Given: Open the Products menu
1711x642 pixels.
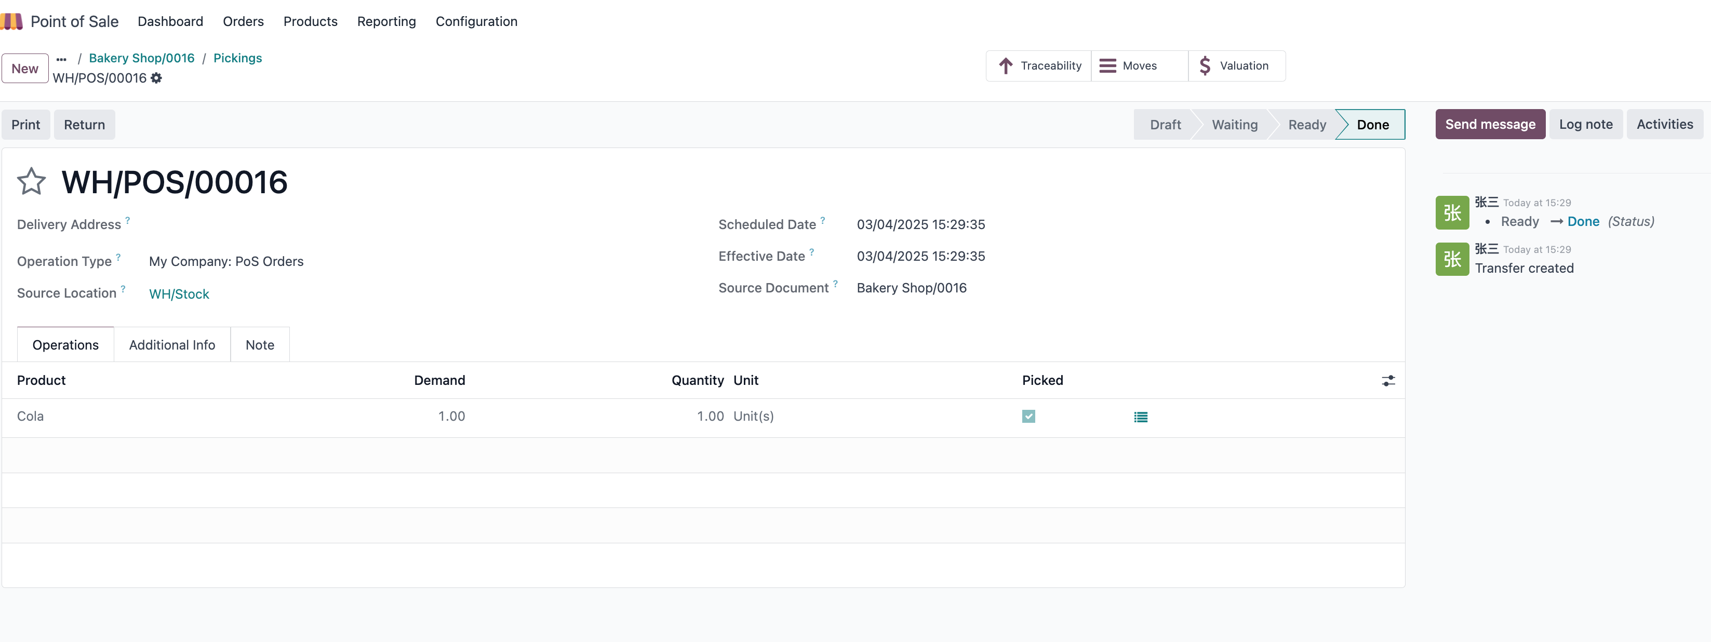Looking at the screenshot, I should point(310,21).
